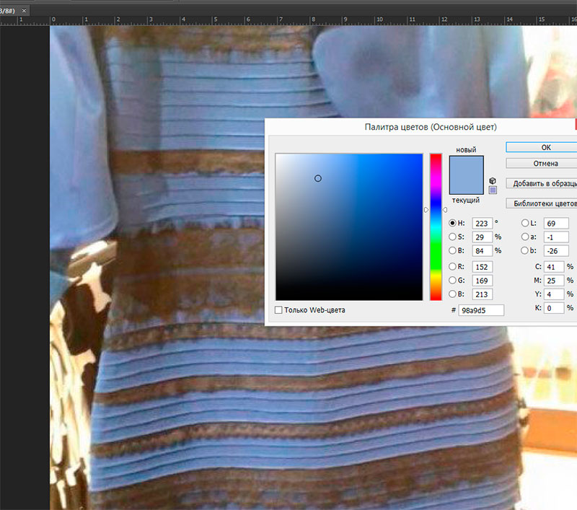Select the L lightness radio button
The height and width of the screenshot is (510, 577).
click(524, 224)
